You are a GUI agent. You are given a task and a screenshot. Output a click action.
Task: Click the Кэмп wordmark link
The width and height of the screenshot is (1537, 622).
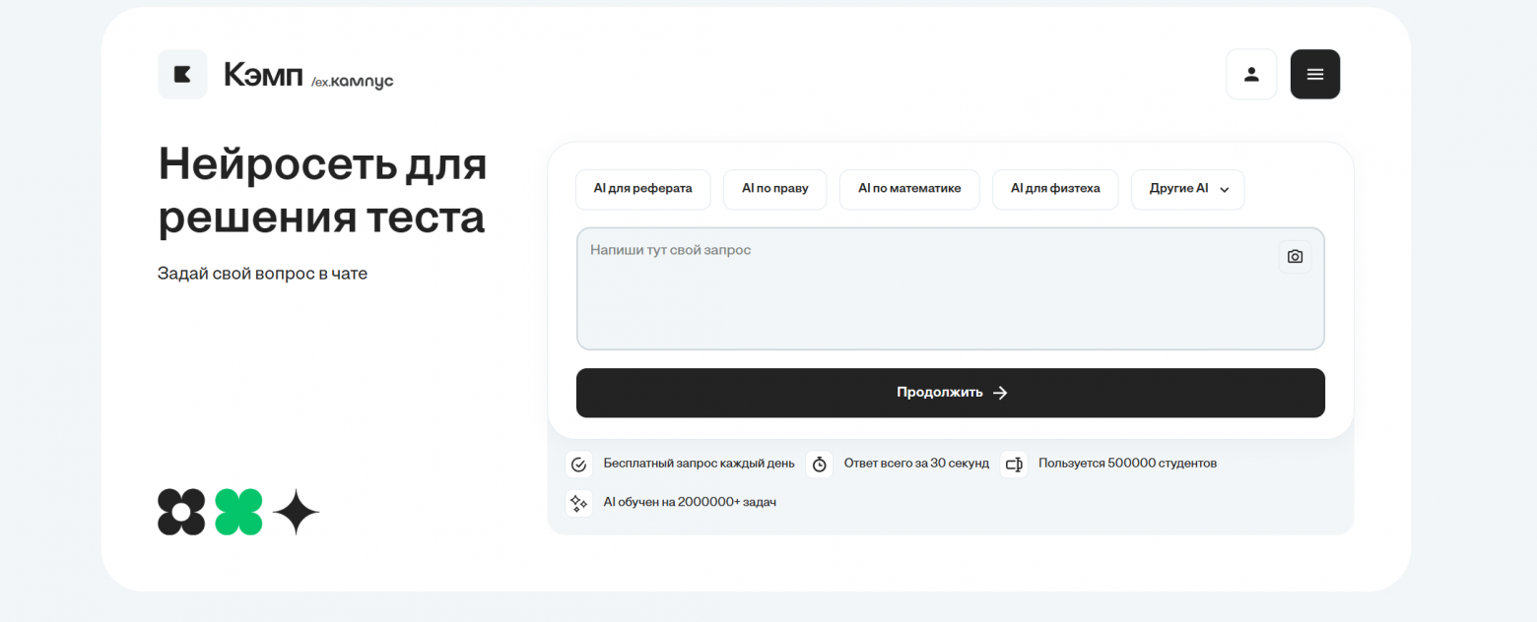(x=263, y=75)
